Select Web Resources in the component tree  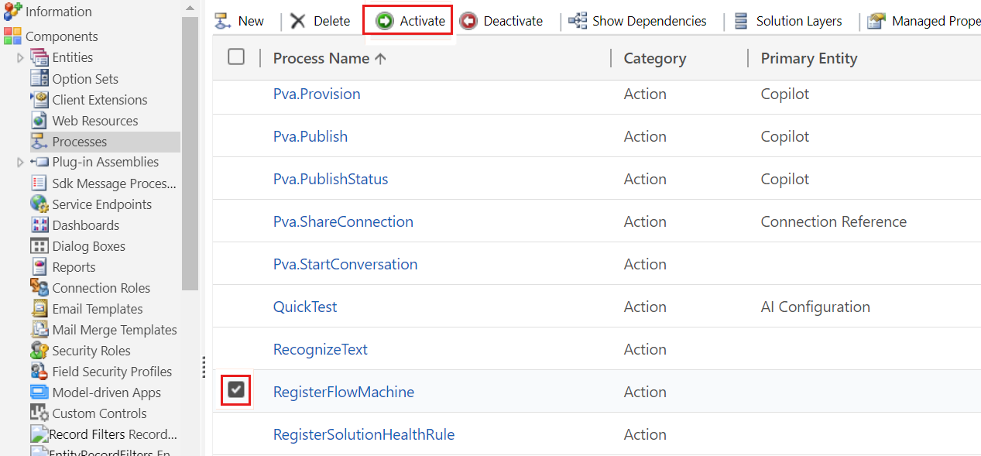pos(94,121)
